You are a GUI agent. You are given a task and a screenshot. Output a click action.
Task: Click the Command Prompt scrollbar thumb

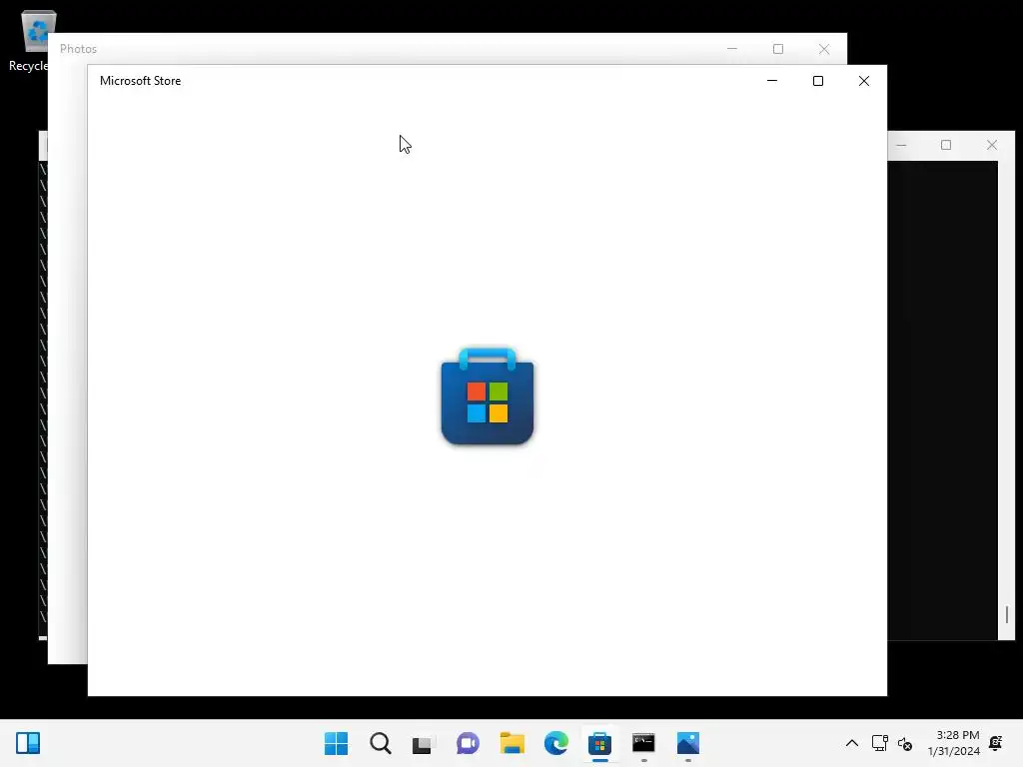1007,614
